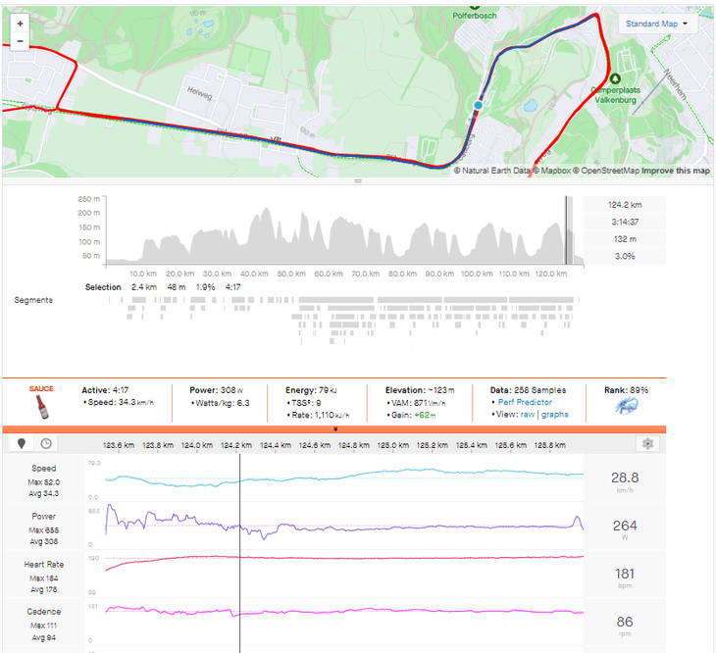Click the blue position marker on map

click(478, 105)
